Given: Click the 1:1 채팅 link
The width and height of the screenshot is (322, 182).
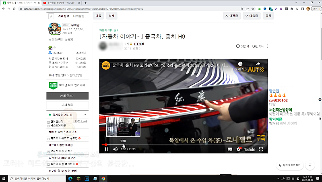Looking at the screenshot, I should tap(139, 44).
